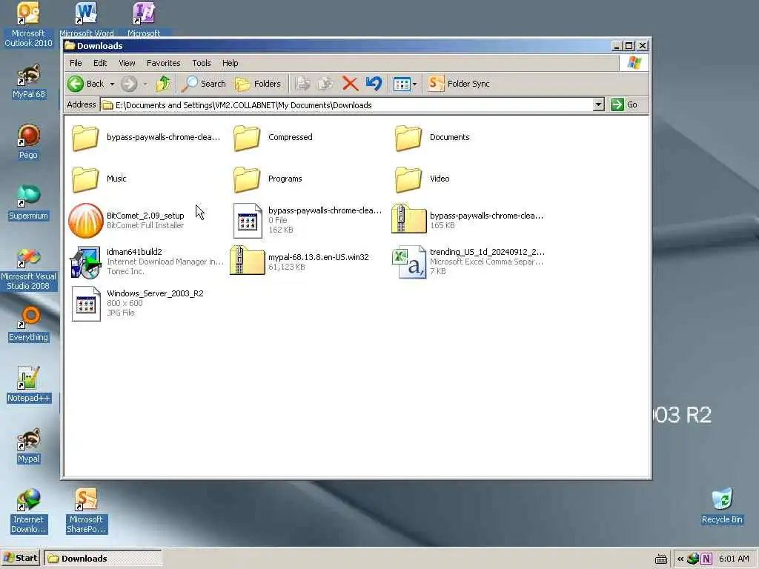The width and height of the screenshot is (759, 569).
Task: Click the Windows flag logo in the Downloads window
Action: click(x=634, y=63)
